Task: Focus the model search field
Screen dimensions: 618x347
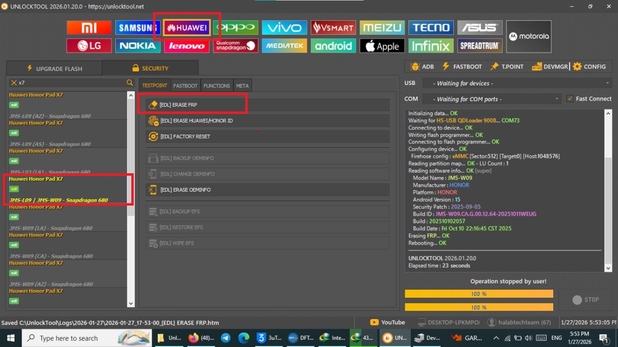Action: point(71,83)
